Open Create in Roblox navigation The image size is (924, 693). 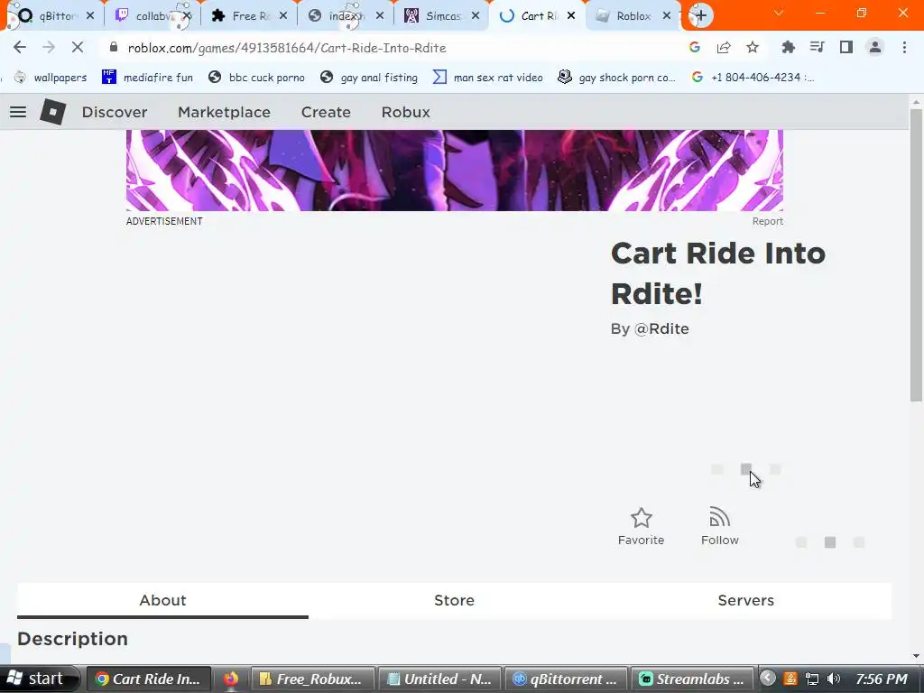pyautogui.click(x=326, y=112)
